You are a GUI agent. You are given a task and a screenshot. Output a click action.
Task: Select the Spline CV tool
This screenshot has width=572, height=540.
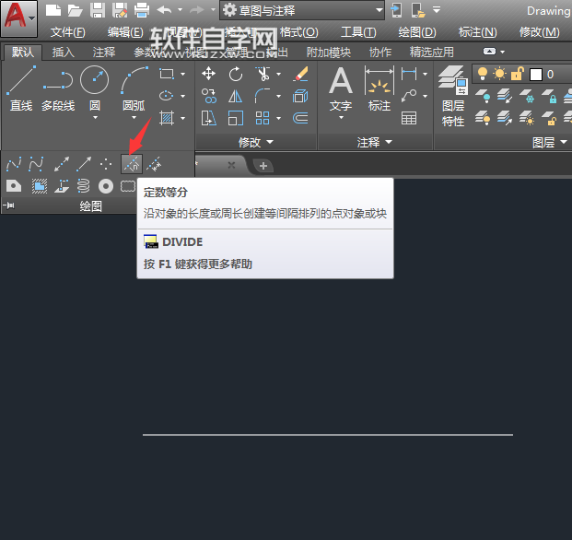(x=36, y=164)
